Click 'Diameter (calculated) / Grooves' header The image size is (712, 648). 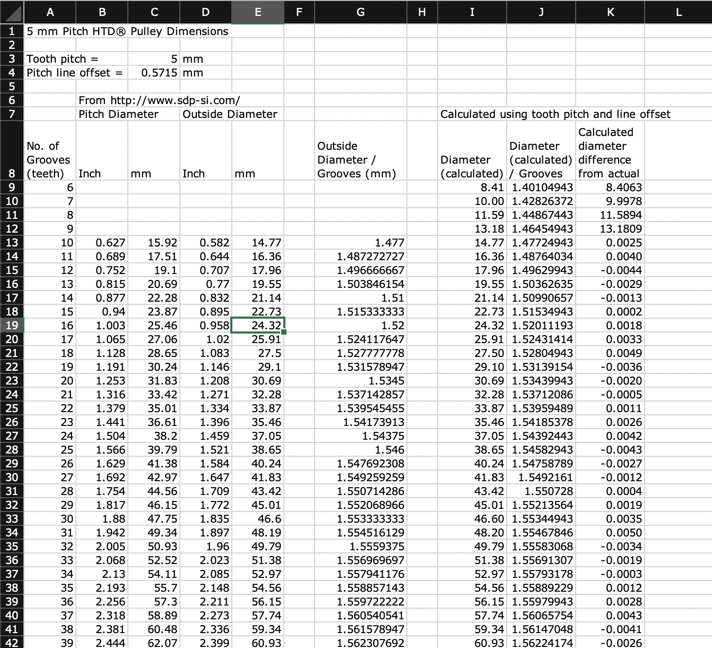541,151
